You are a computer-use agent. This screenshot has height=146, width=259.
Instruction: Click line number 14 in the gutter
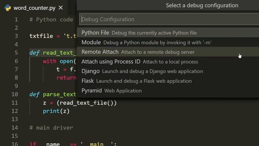(15, 127)
